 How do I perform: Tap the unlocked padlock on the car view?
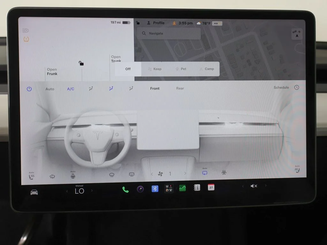click(81, 63)
